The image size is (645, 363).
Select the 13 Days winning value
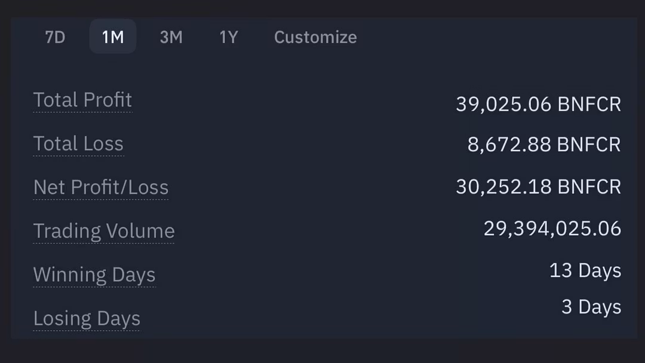click(585, 270)
